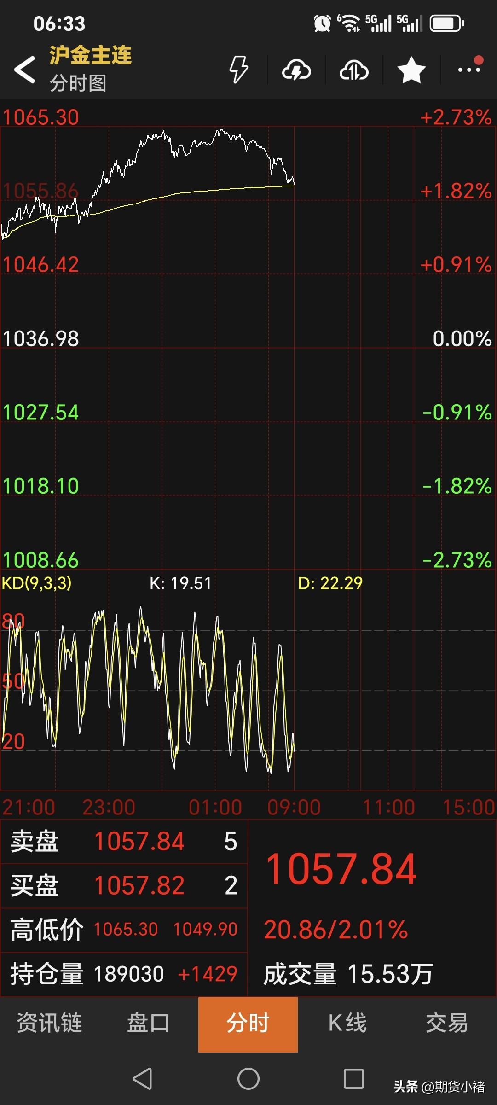Tap the 11:00 time axis label
This screenshot has width=497, height=1105.
(389, 808)
